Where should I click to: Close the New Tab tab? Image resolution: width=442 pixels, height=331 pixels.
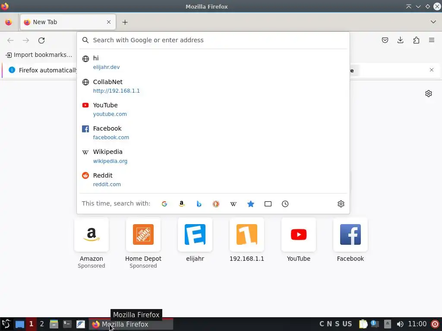(x=109, y=22)
